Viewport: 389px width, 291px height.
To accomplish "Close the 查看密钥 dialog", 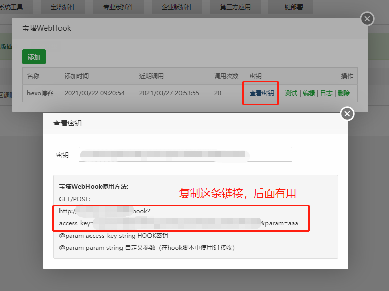I will (x=347, y=114).
